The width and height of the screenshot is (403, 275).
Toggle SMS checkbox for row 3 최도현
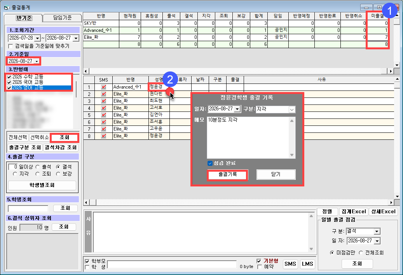click(x=104, y=101)
